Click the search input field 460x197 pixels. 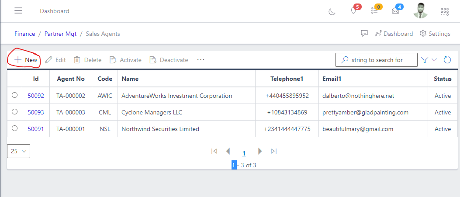(x=377, y=60)
